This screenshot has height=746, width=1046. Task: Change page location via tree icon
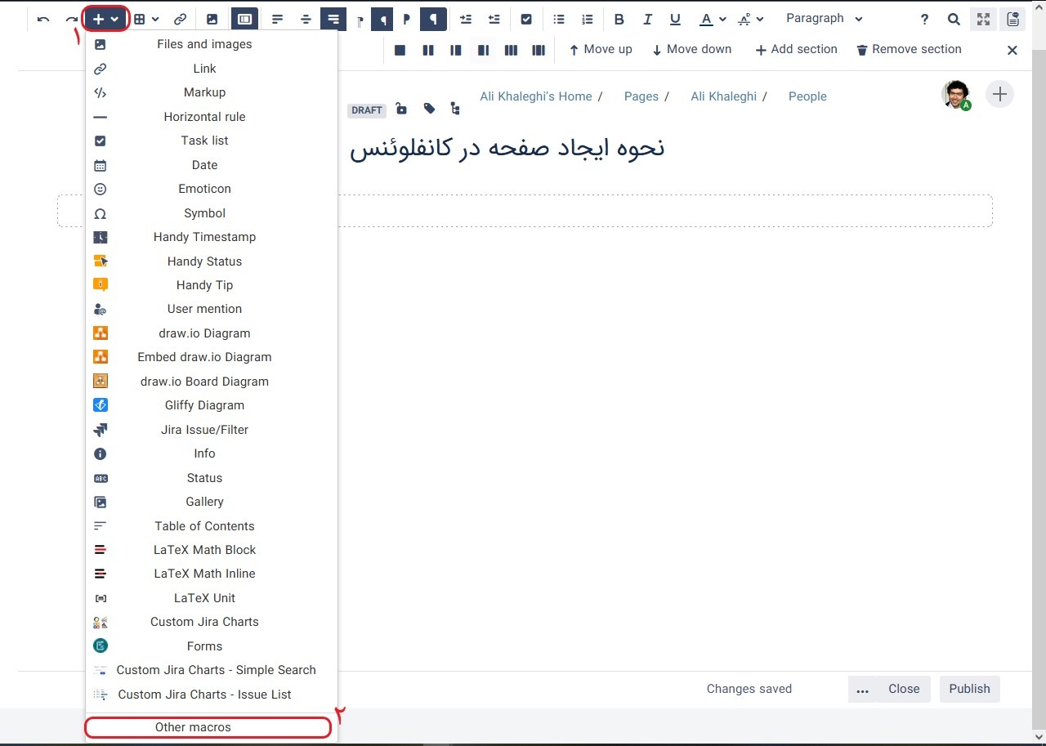tap(455, 109)
